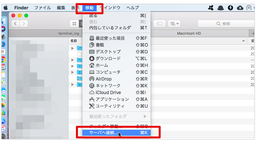256x141 pixels.
Task: Open the action dropdown in toolbar
Action: tap(174, 24)
